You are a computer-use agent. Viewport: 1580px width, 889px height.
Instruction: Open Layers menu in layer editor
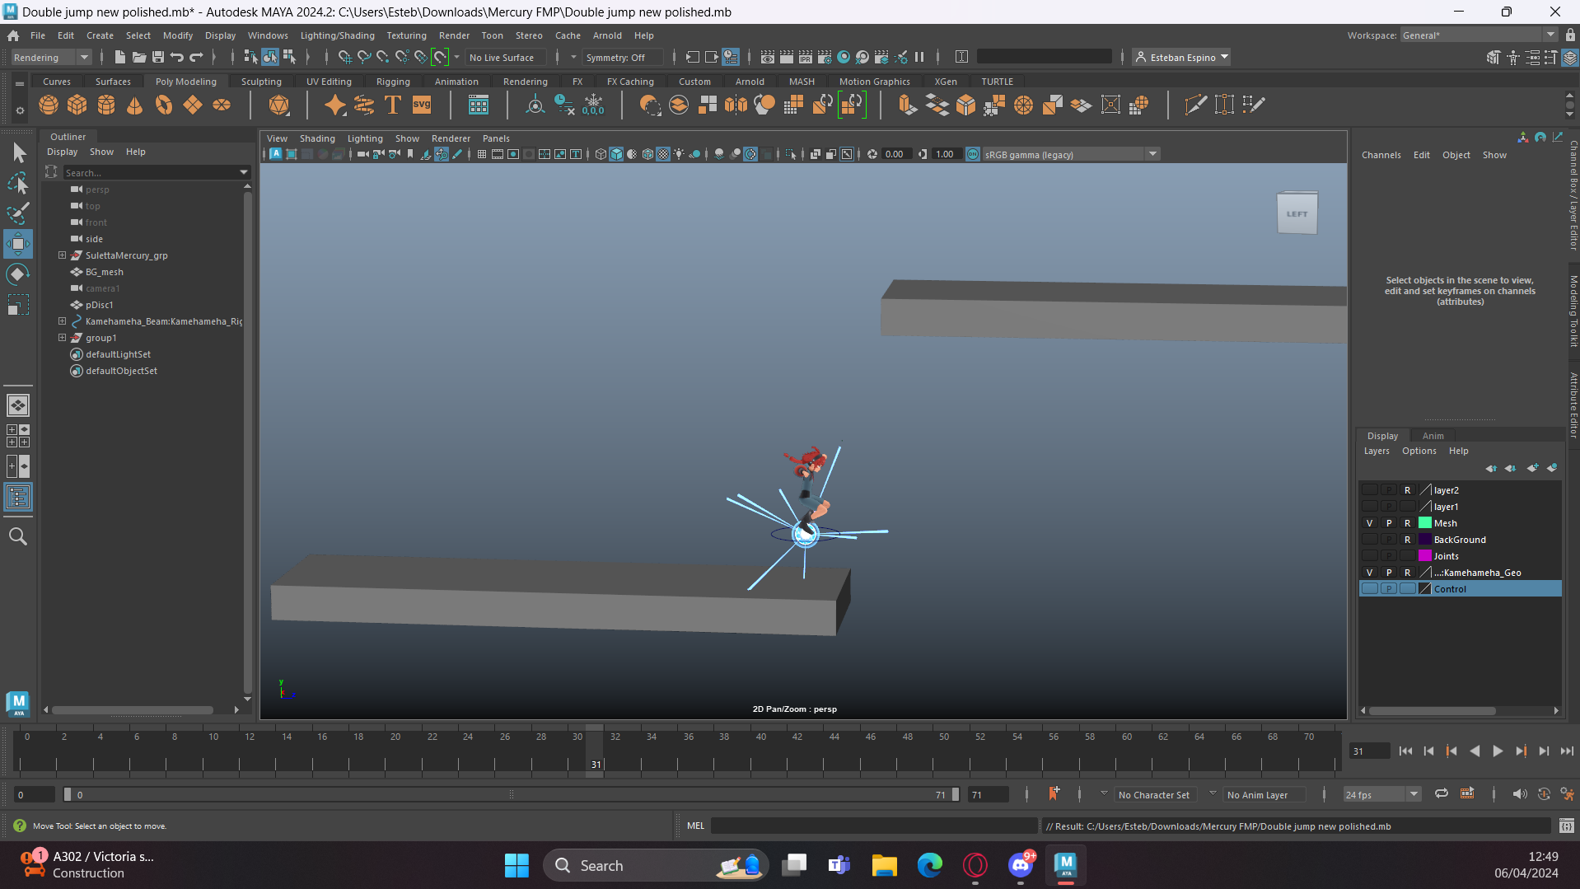[x=1377, y=451]
